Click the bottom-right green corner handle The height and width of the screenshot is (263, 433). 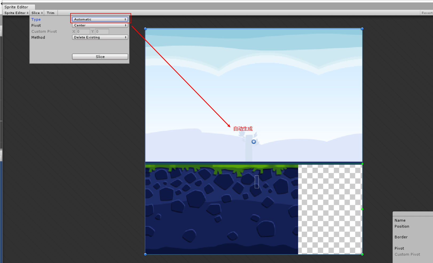coord(362,254)
